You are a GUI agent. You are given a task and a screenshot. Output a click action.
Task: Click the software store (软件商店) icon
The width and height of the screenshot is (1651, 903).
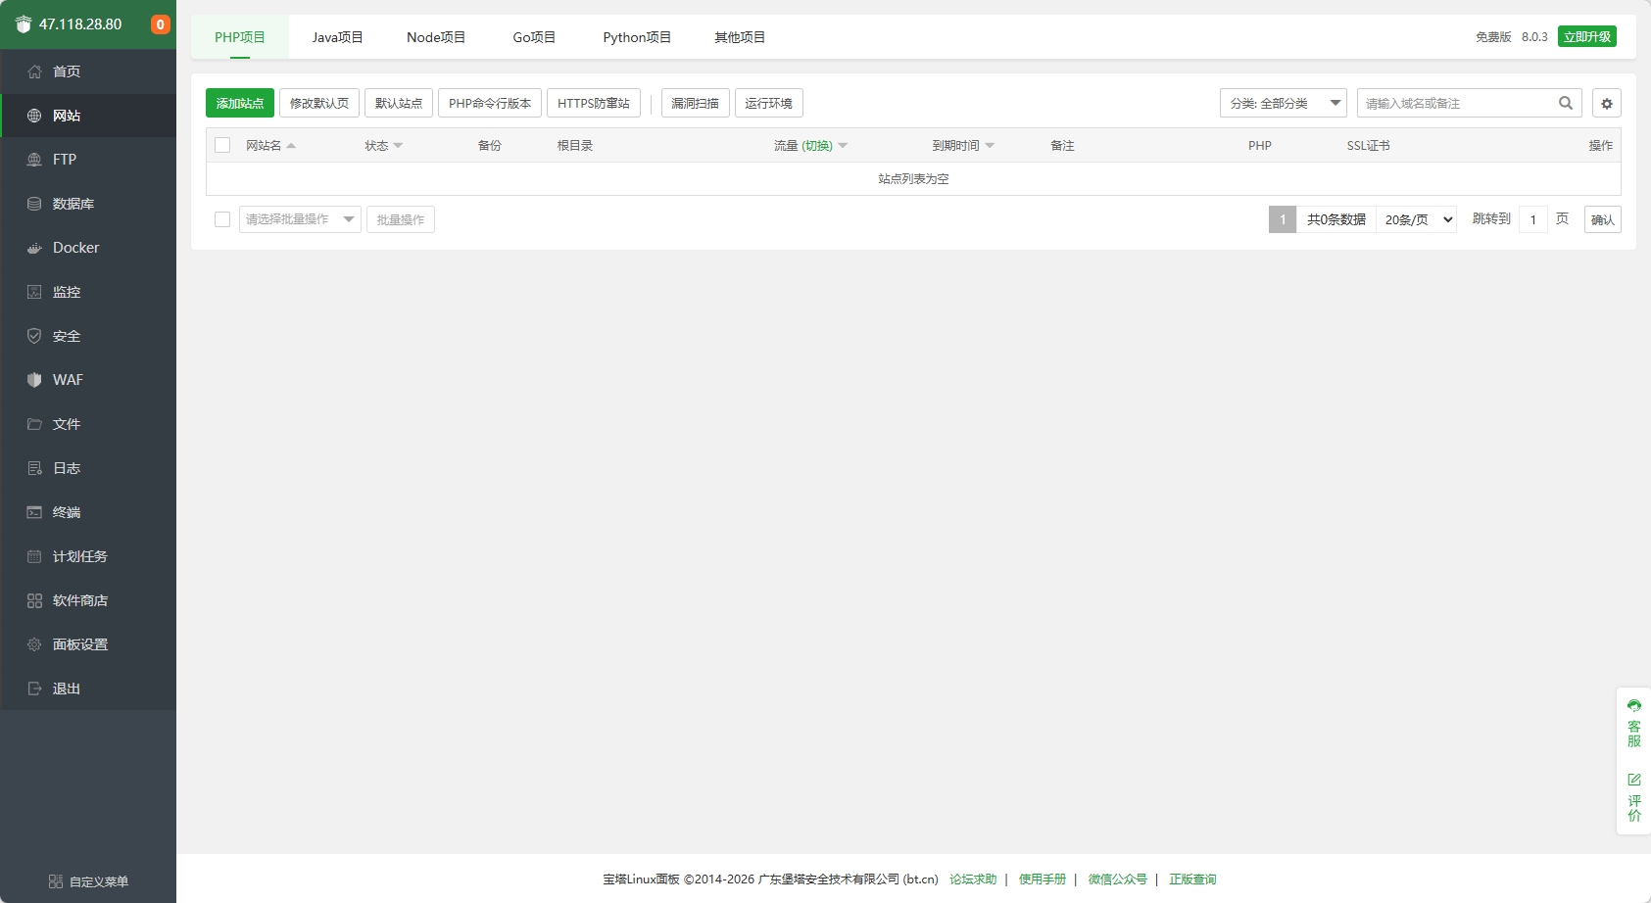click(34, 600)
